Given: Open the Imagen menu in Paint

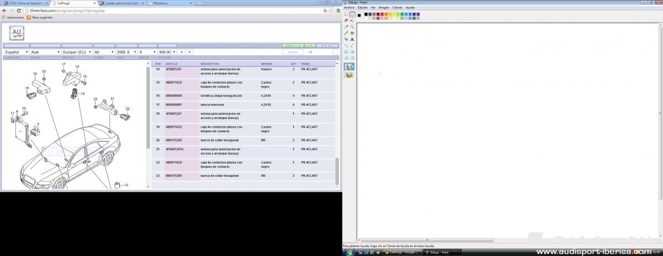Looking at the screenshot, I should pos(384,8).
